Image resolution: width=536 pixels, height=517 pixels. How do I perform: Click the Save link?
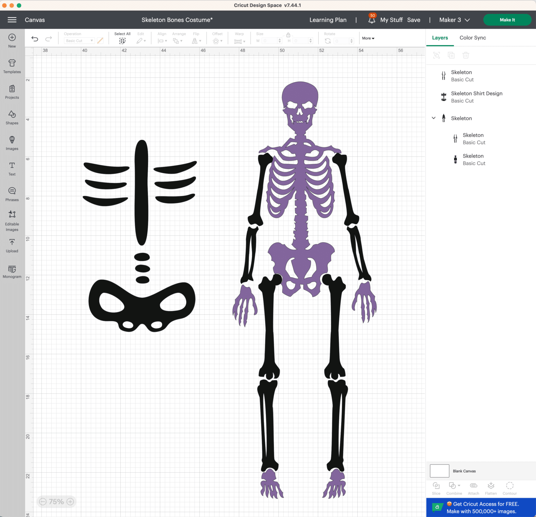(414, 20)
